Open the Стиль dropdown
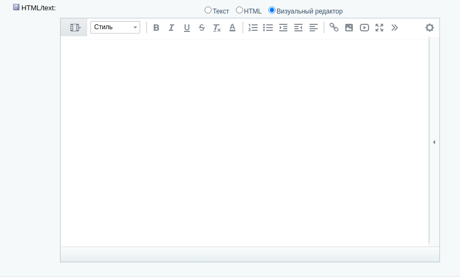The image size is (460, 278). (115, 27)
